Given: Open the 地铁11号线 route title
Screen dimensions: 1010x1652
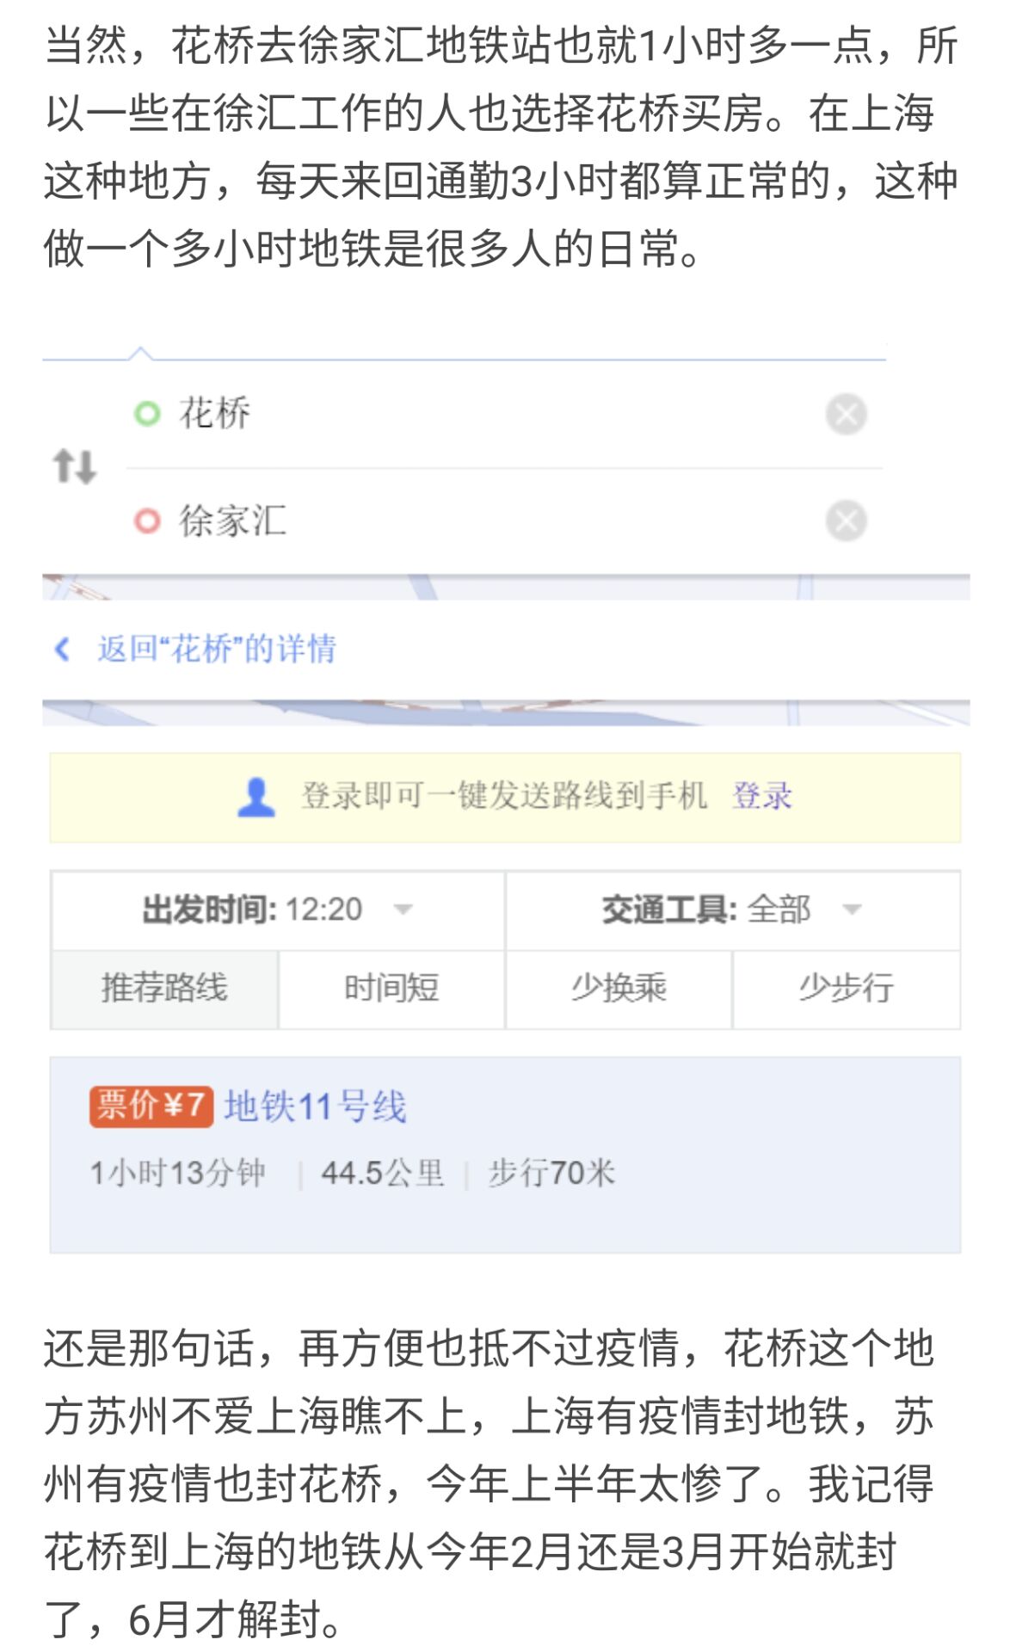Looking at the screenshot, I should 315,1106.
